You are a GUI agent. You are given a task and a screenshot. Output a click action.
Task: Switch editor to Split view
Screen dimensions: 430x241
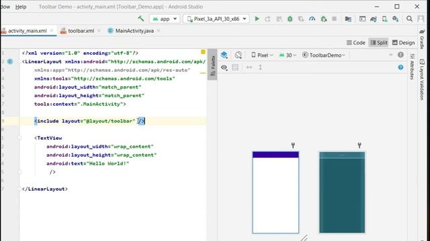378,43
